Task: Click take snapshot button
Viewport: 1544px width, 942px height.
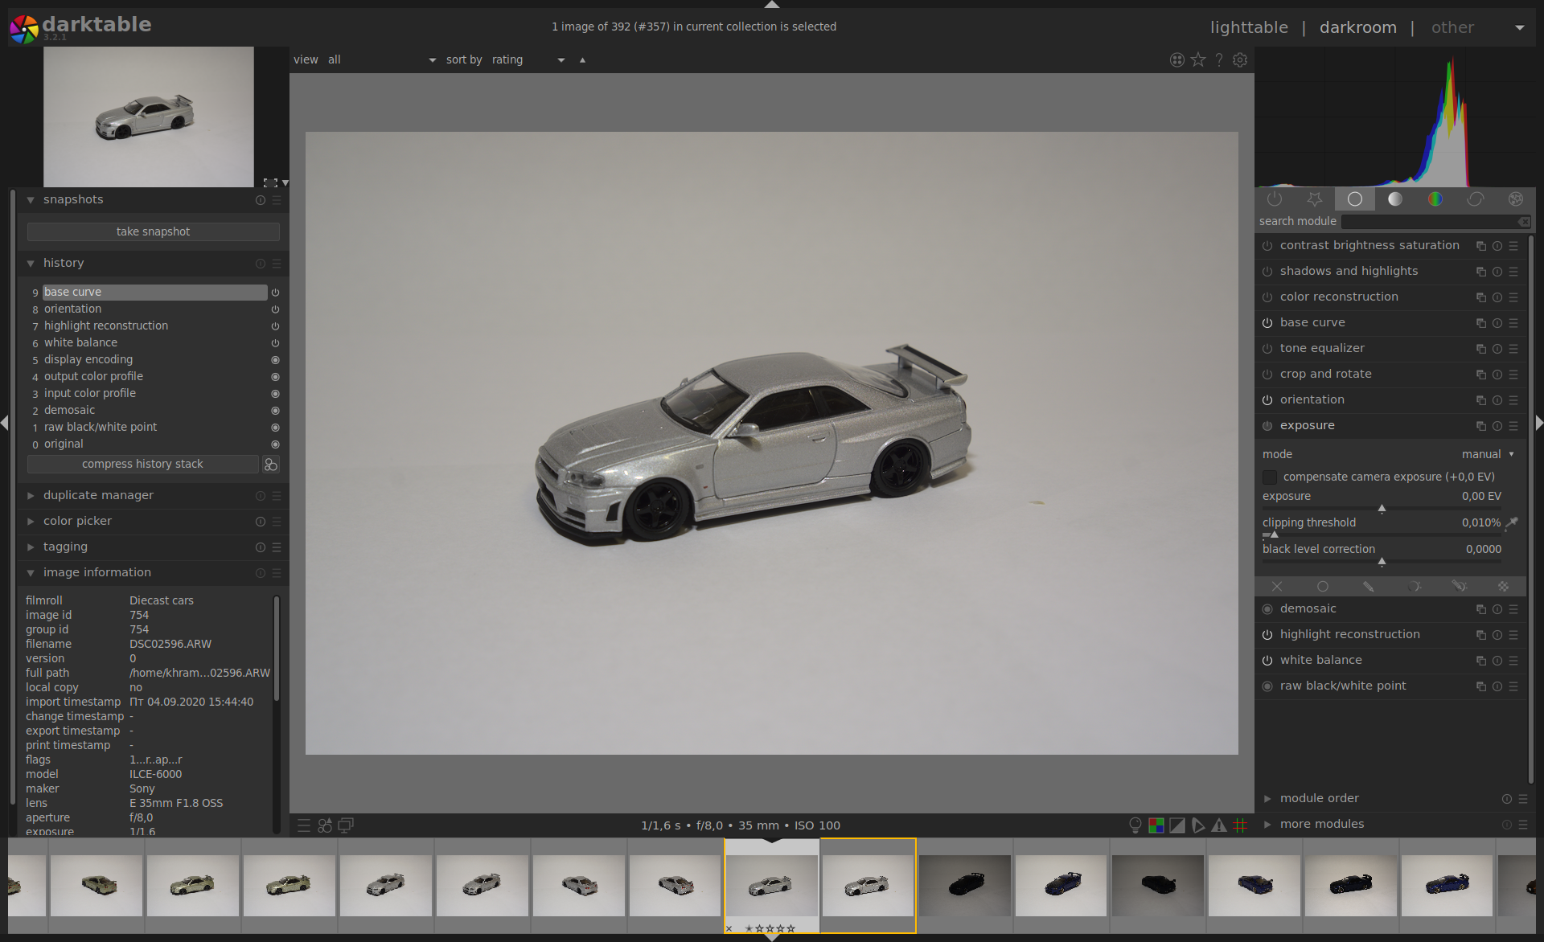Action: tap(154, 232)
